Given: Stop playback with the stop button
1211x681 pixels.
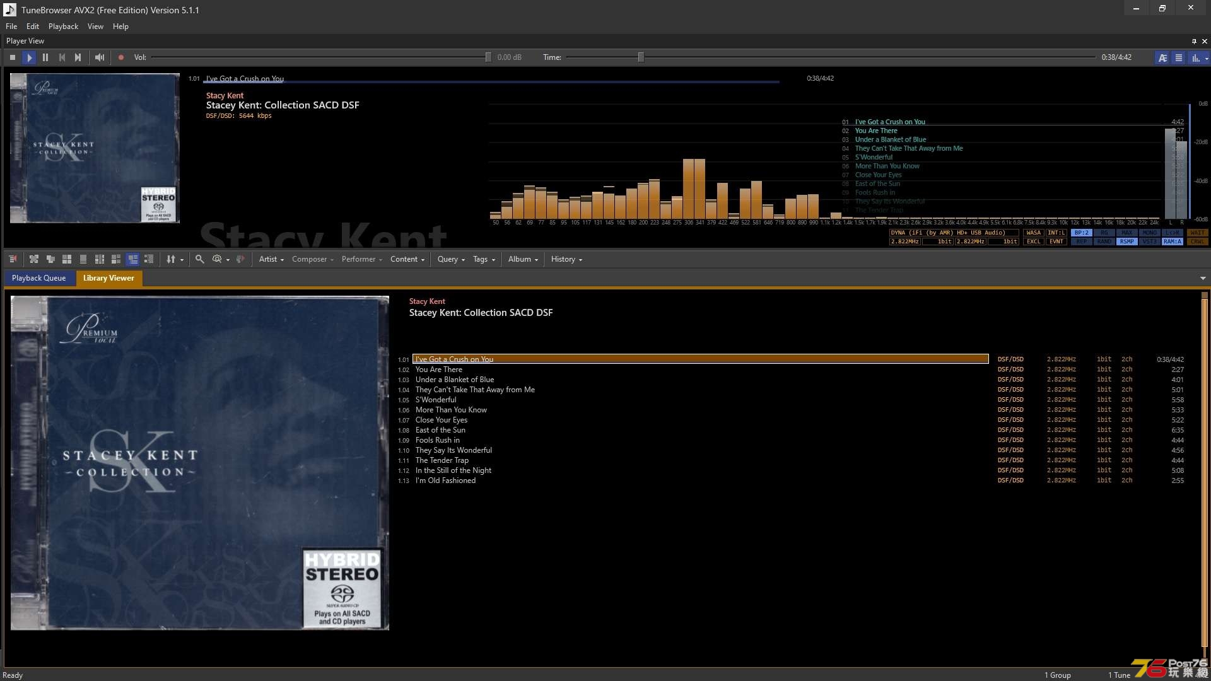Looking at the screenshot, I should (13, 57).
